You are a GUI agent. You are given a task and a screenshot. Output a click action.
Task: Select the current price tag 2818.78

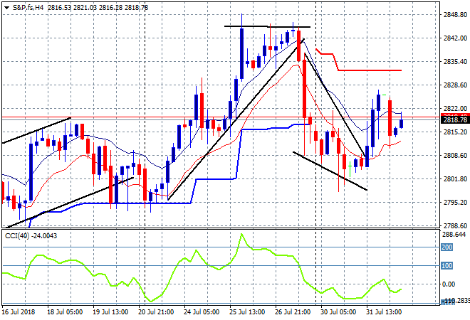(x=455, y=120)
